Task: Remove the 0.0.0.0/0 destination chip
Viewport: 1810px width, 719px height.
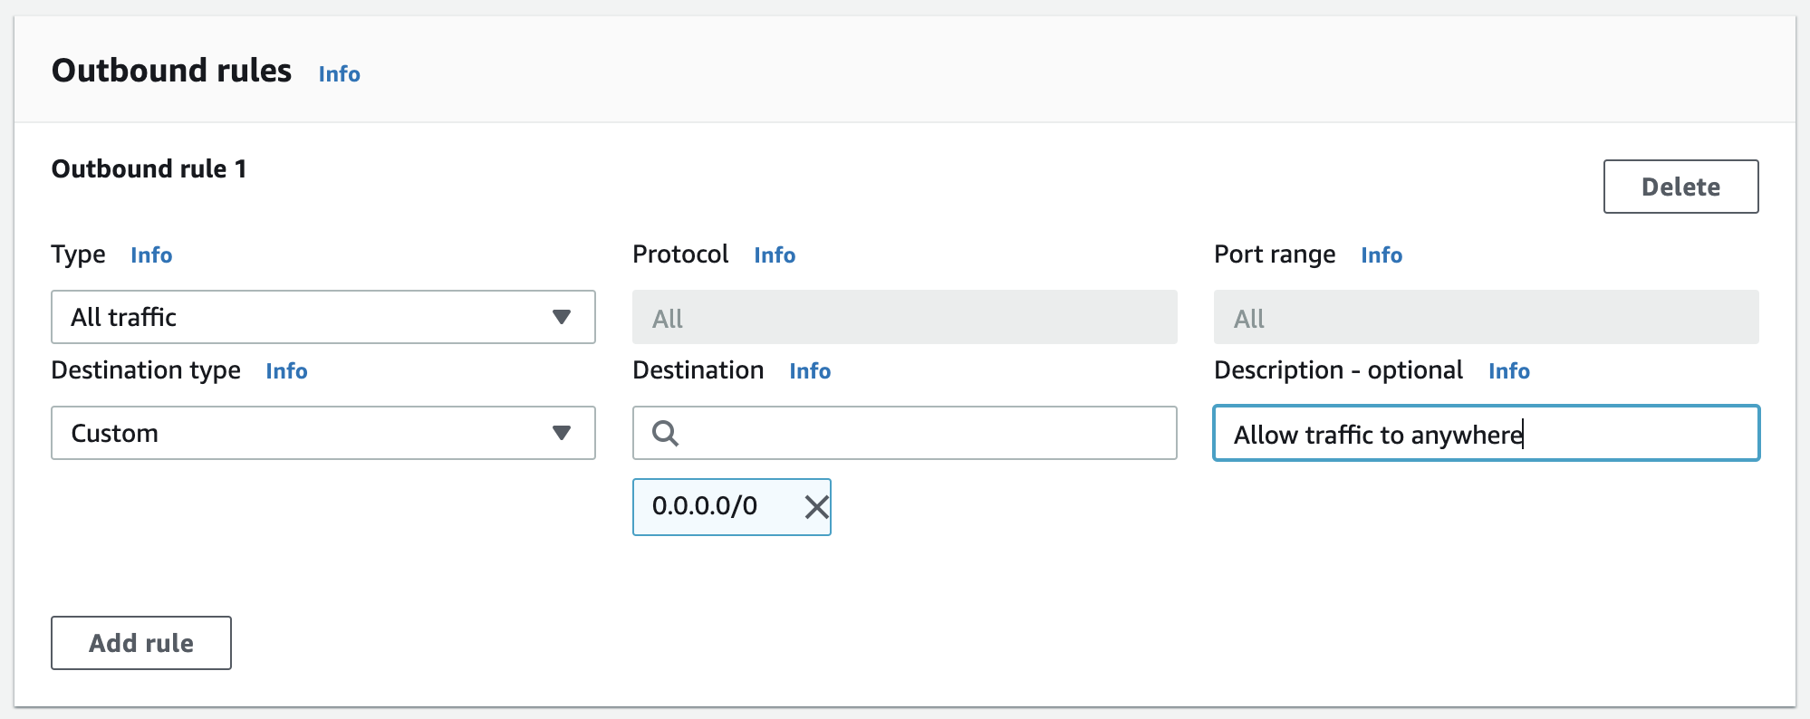Action: [816, 507]
